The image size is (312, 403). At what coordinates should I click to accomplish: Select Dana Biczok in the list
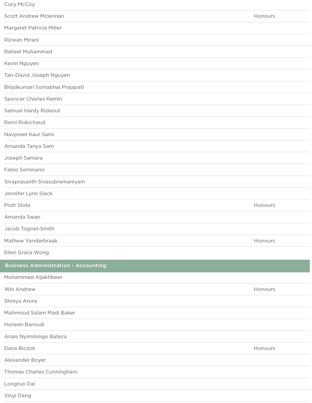click(x=20, y=348)
